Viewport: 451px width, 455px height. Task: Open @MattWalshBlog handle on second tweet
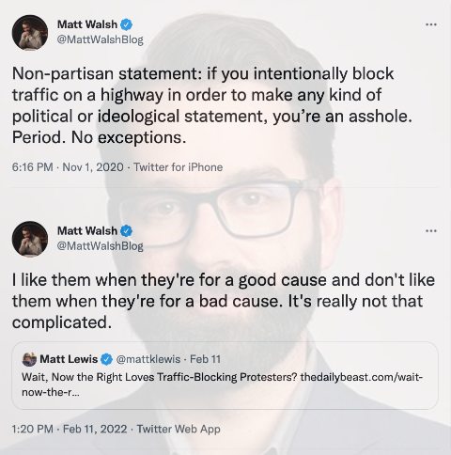100,246
